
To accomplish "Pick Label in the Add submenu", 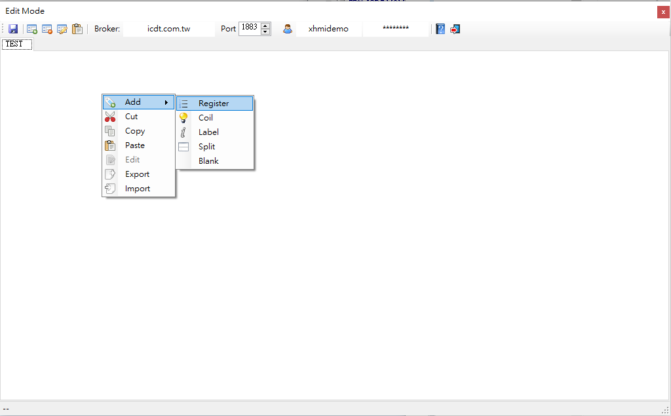I will [x=208, y=132].
